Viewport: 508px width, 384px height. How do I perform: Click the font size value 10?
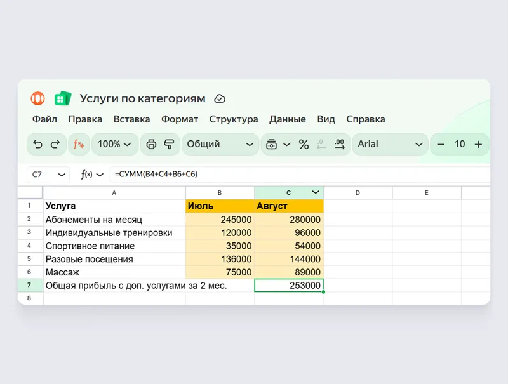459,144
